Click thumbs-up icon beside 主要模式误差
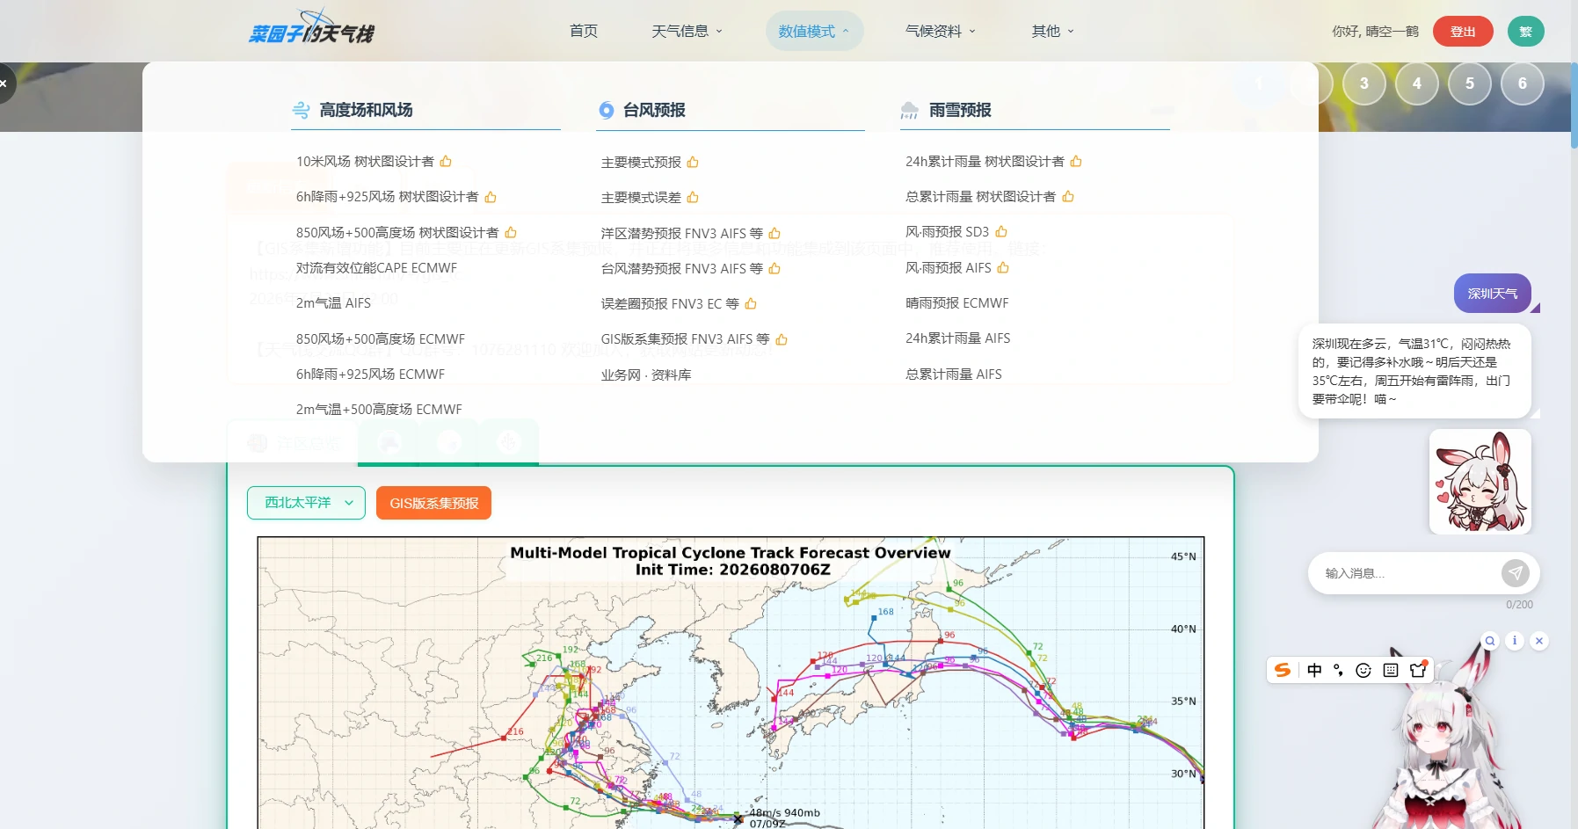The width and height of the screenshot is (1578, 829). click(693, 197)
